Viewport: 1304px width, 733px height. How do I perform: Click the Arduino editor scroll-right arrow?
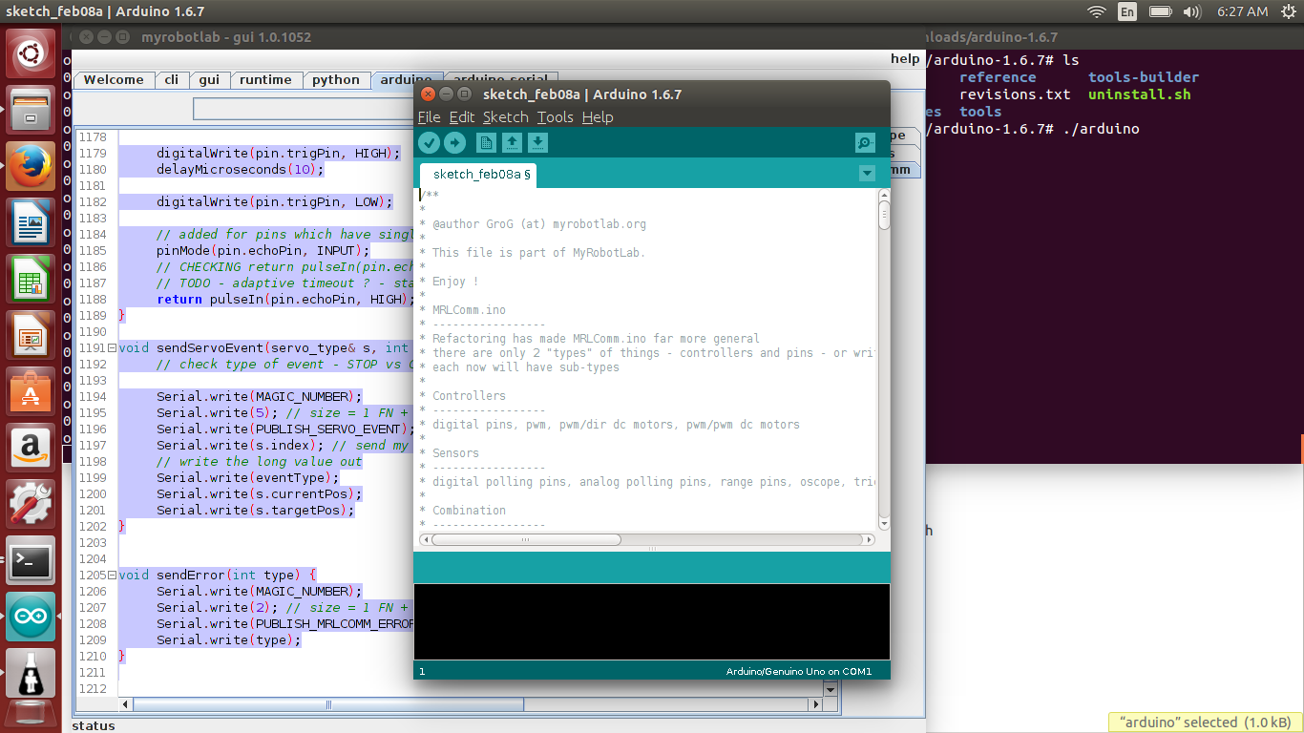click(x=869, y=539)
